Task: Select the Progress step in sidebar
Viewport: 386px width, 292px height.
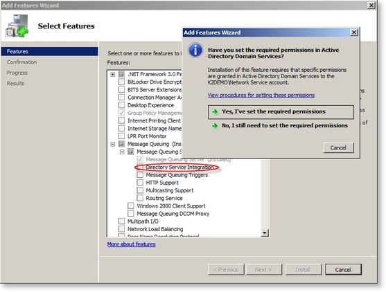Action: 17,73
